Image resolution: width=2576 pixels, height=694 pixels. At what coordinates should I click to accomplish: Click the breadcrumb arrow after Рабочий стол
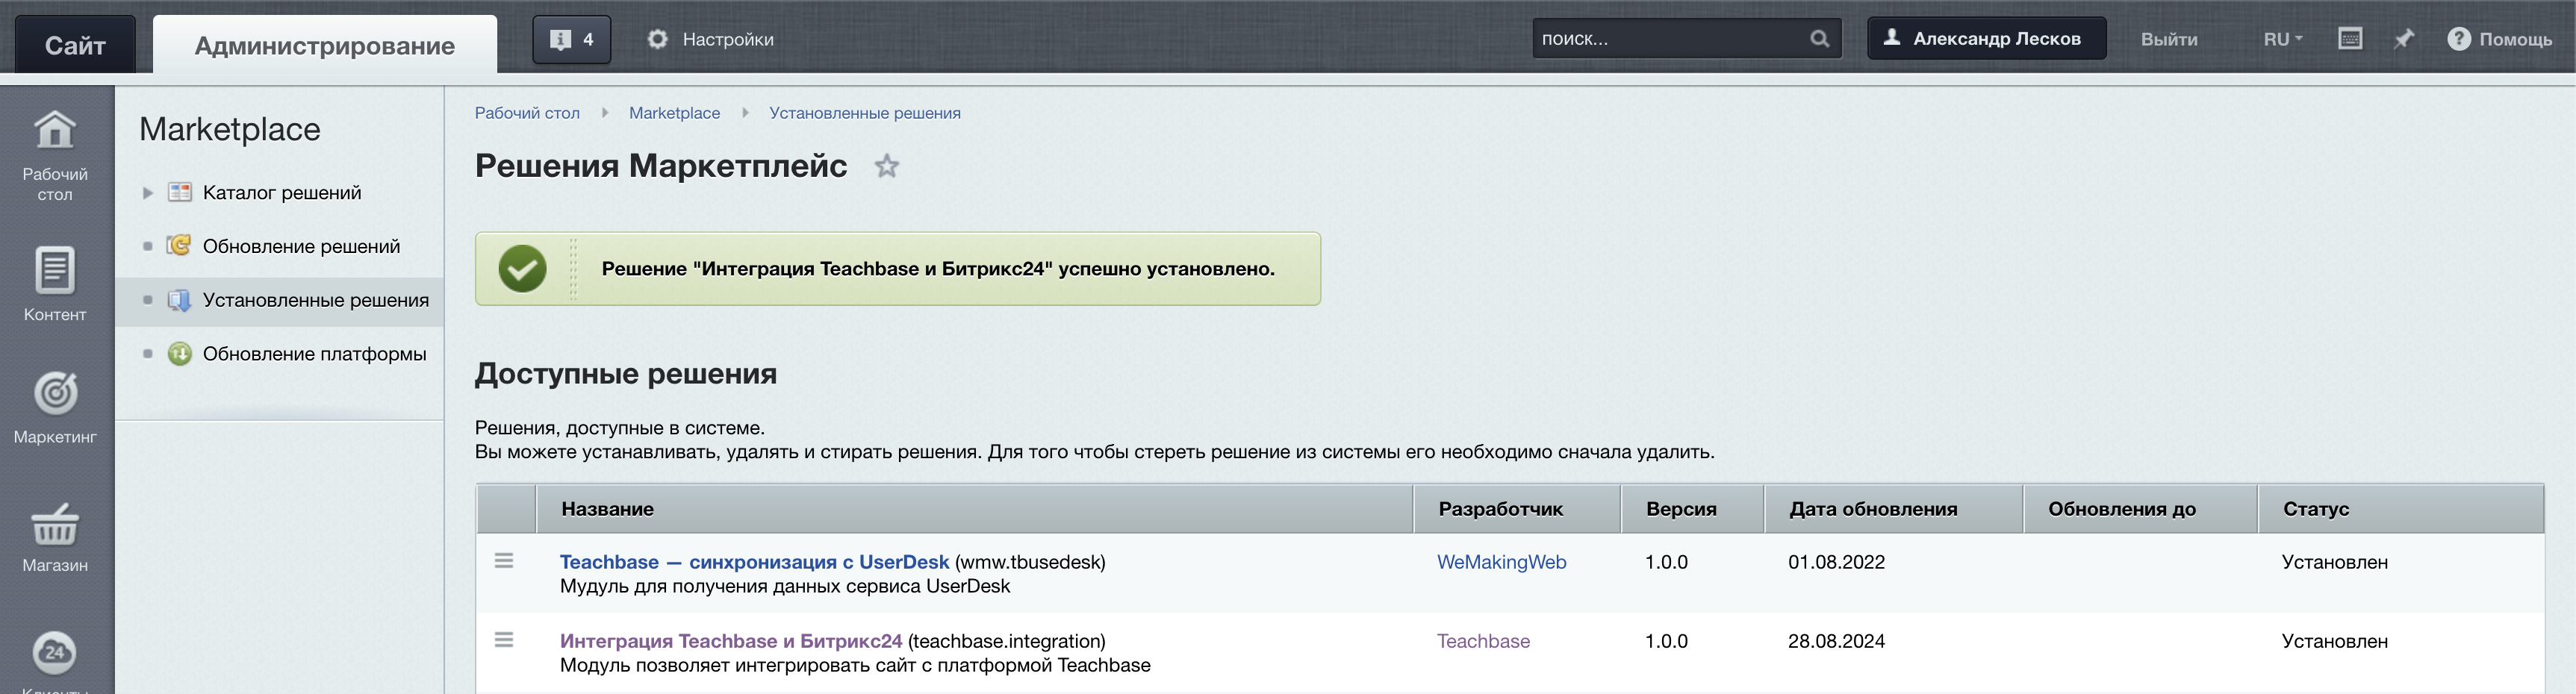[x=605, y=113]
